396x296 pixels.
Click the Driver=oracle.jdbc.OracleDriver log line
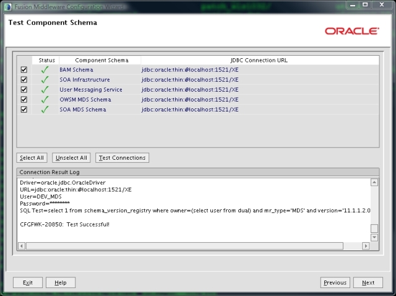click(x=62, y=183)
